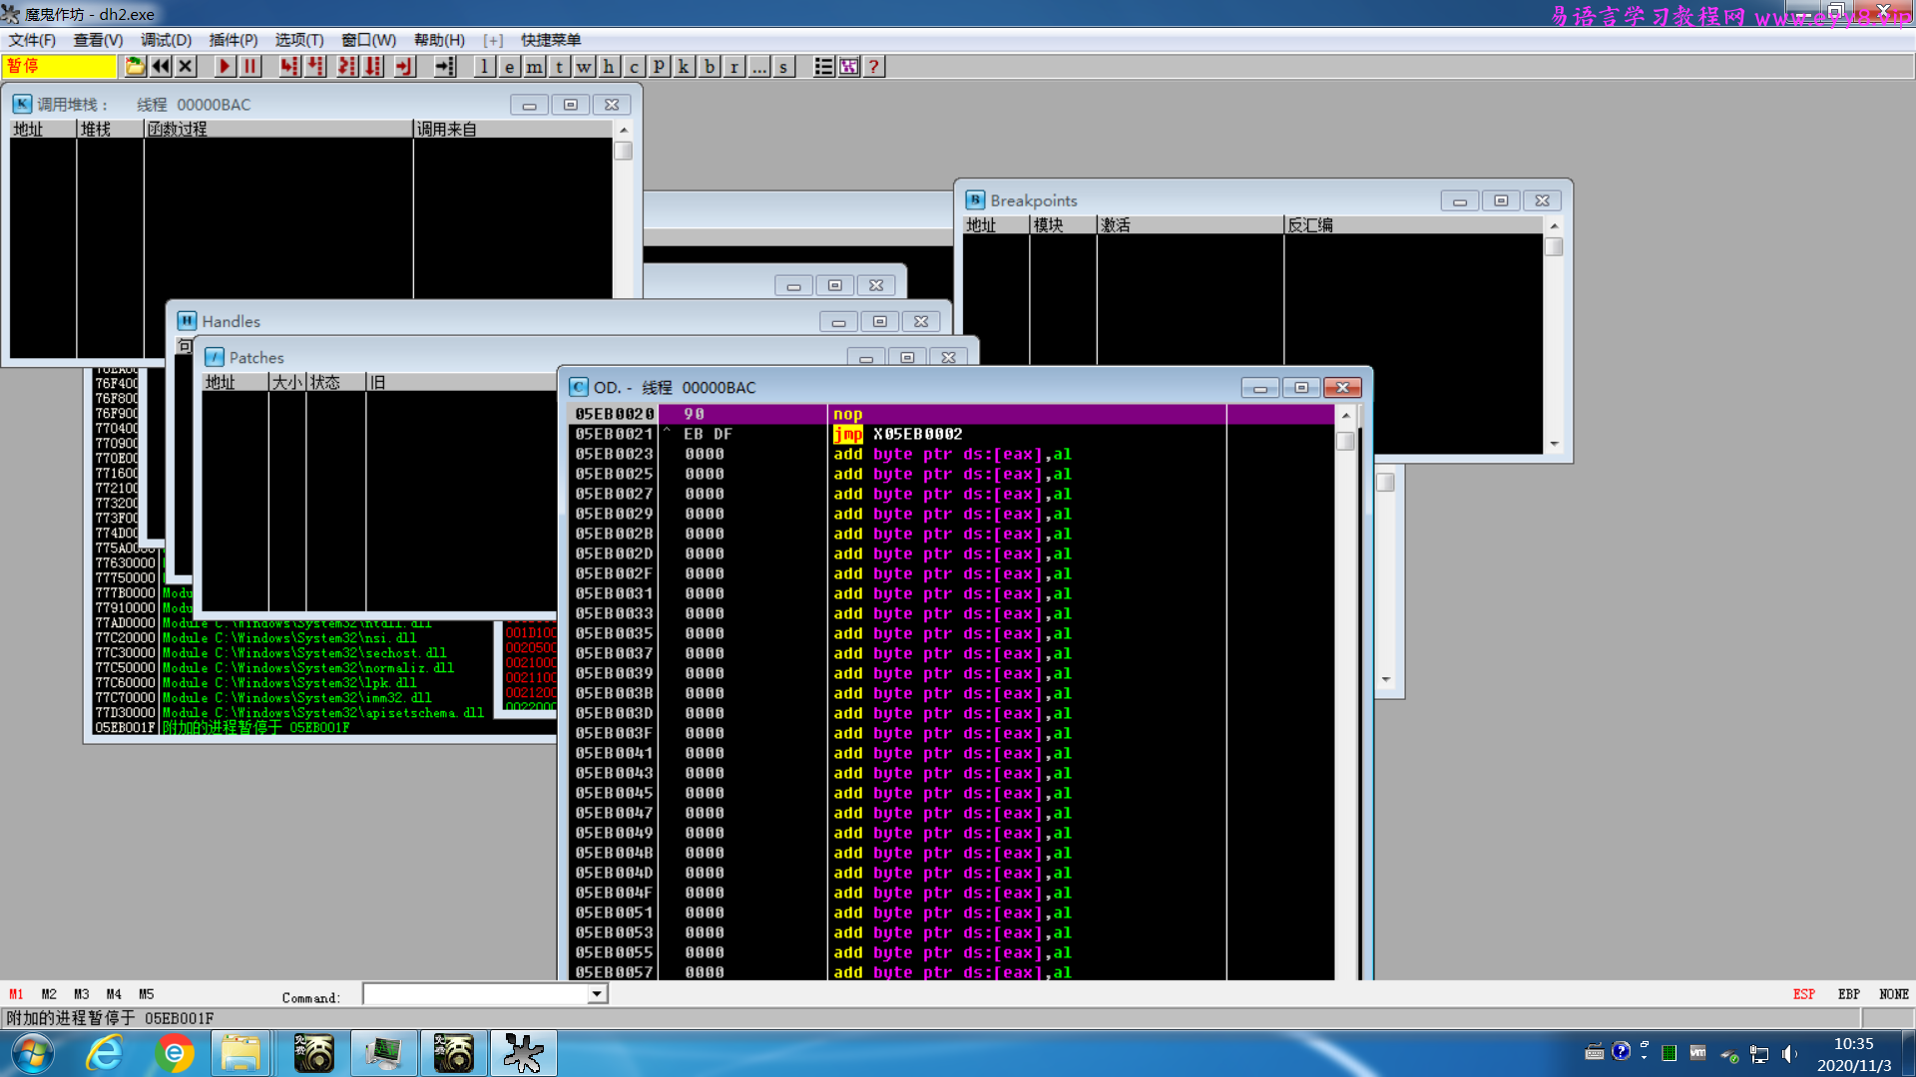Switch to memory window M5
The height and width of the screenshot is (1077, 1916).
pos(147,994)
